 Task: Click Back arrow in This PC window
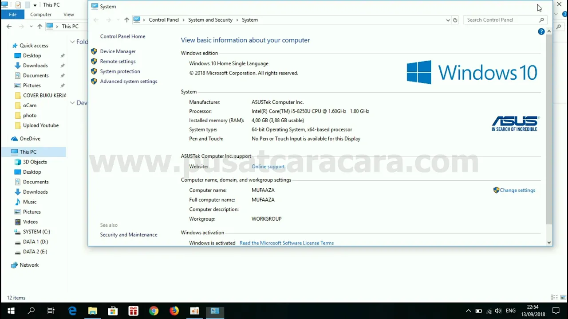click(9, 27)
